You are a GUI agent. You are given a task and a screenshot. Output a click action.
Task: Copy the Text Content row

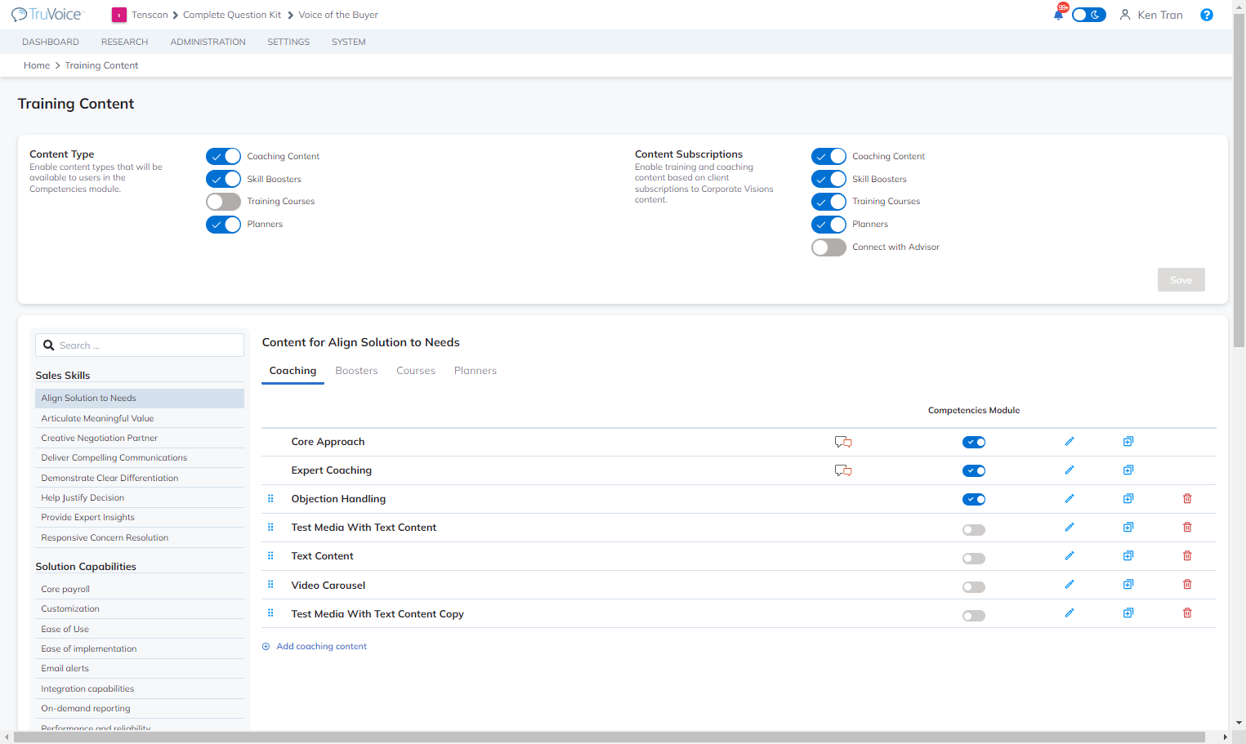pyautogui.click(x=1128, y=556)
